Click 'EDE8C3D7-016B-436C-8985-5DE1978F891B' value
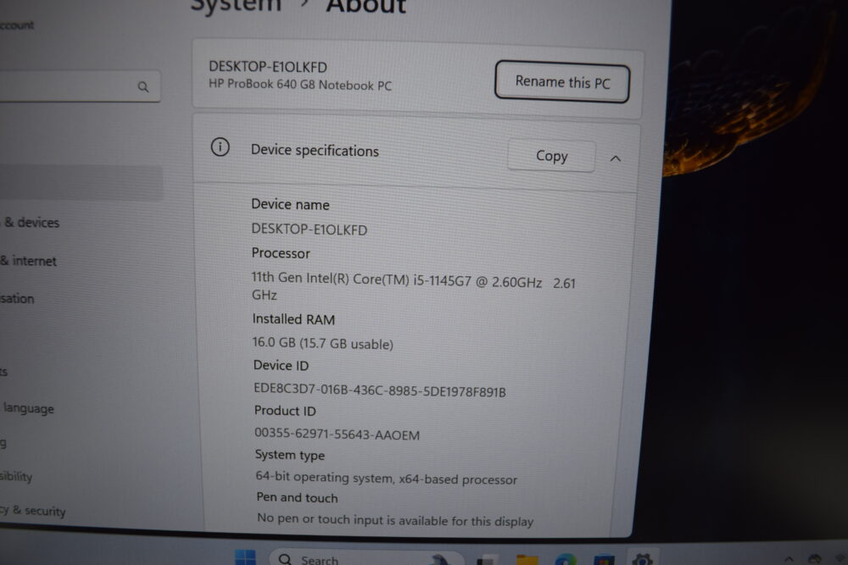This screenshot has width=848, height=565. (x=380, y=390)
